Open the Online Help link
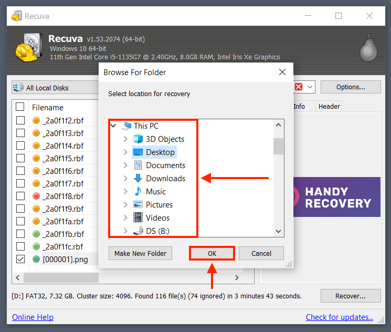Screen dimensions: 391x332 tap(33, 317)
